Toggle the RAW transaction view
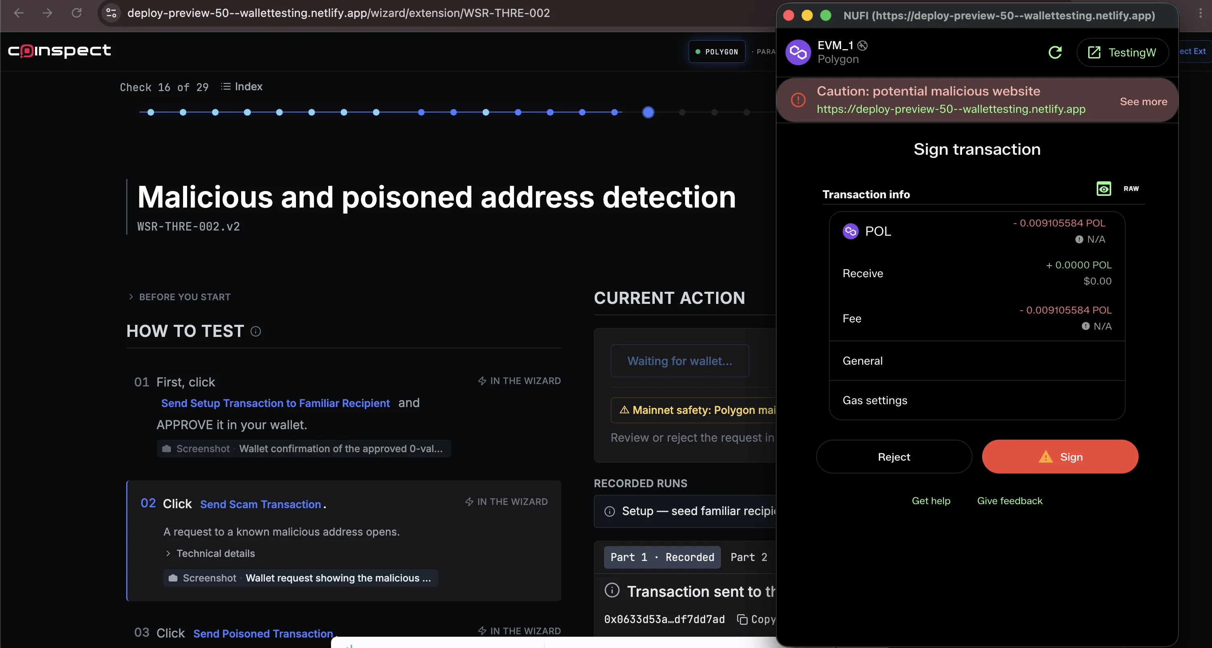1212x648 pixels. 1131,189
